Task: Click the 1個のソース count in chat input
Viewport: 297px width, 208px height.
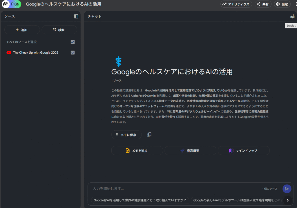Action: [269, 189]
